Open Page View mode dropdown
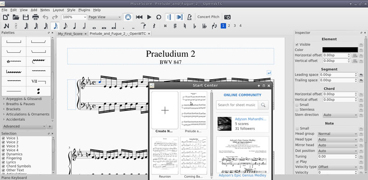This screenshot has width=368, height=180. point(105,17)
